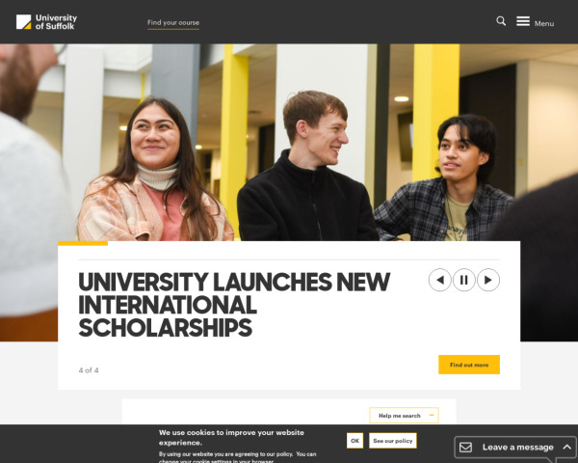Go to University of Suffolk logo home
The image size is (578, 463).
click(46, 22)
